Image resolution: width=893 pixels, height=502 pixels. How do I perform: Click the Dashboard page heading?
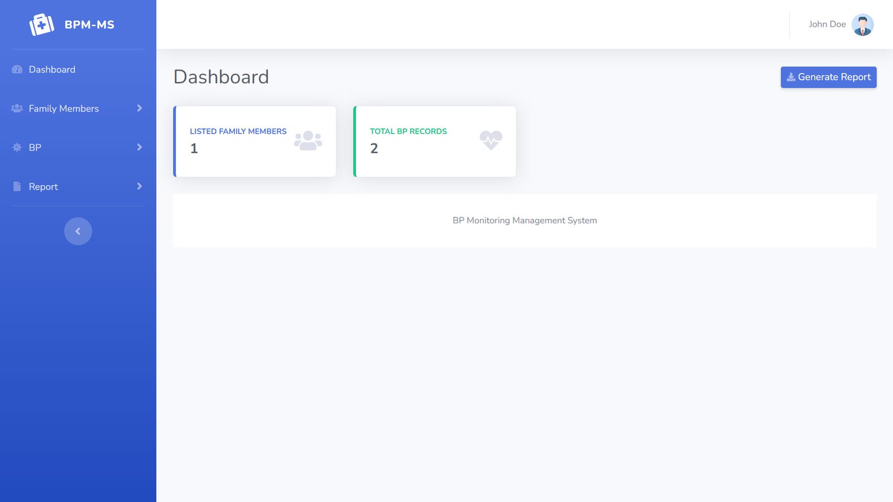pos(222,77)
